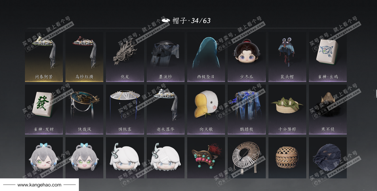Choose the 十分隆粽 zongzi steamer hat
This screenshot has width=377, height=191.
(x=287, y=110)
